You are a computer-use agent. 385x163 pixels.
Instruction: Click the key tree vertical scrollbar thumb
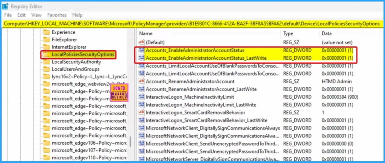click(x=130, y=142)
